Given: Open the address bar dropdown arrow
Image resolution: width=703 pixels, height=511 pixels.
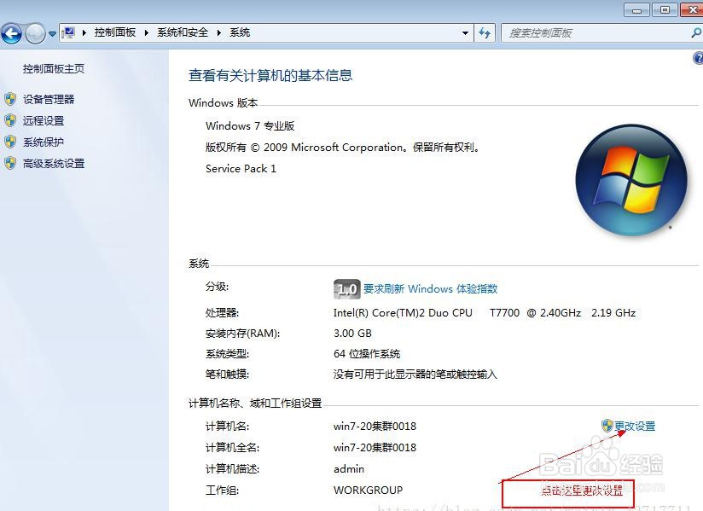Looking at the screenshot, I should point(465,32).
